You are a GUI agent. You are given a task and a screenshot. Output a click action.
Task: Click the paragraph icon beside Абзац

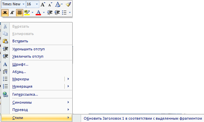pos(5,72)
